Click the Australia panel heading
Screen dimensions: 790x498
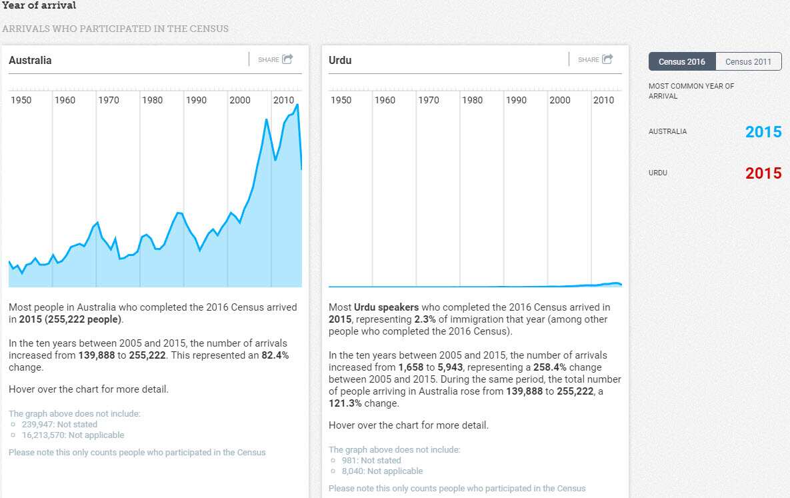pyautogui.click(x=30, y=60)
